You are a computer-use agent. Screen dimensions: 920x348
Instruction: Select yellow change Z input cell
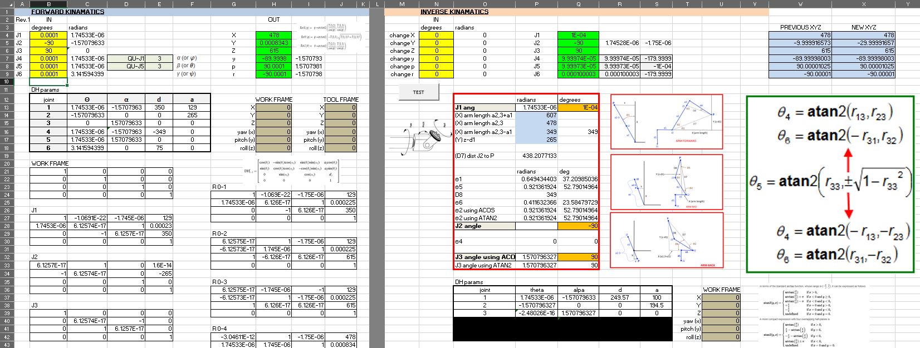click(x=436, y=51)
